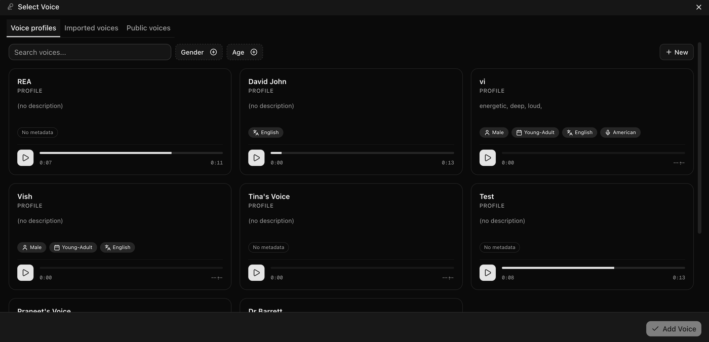Click the Vish progress bar
Screen dimensions: 709x342
131,268
